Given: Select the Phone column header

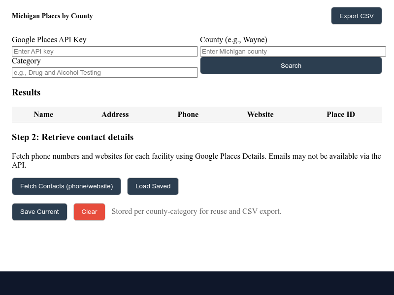Looking at the screenshot, I should click(188, 115).
